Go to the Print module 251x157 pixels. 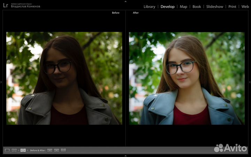point(232,7)
